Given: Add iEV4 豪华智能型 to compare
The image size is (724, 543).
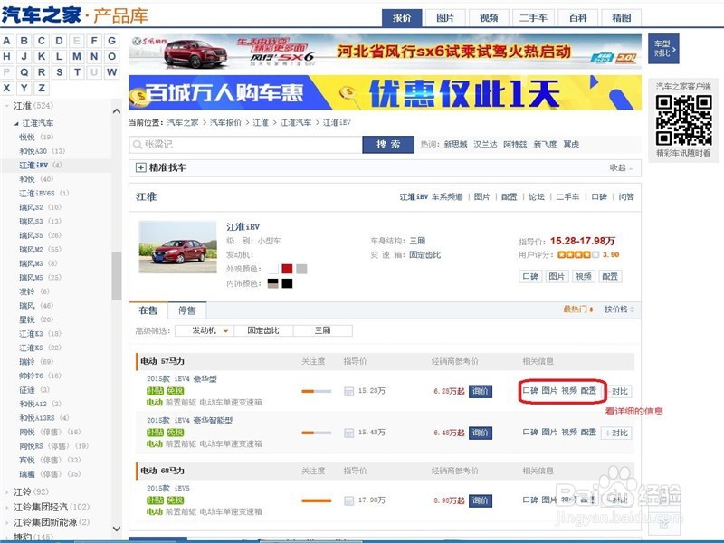Looking at the screenshot, I should 616,433.
